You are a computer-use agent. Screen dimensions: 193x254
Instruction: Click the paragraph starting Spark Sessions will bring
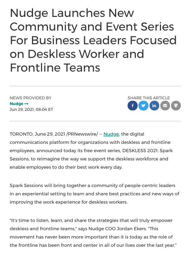click(x=95, y=194)
